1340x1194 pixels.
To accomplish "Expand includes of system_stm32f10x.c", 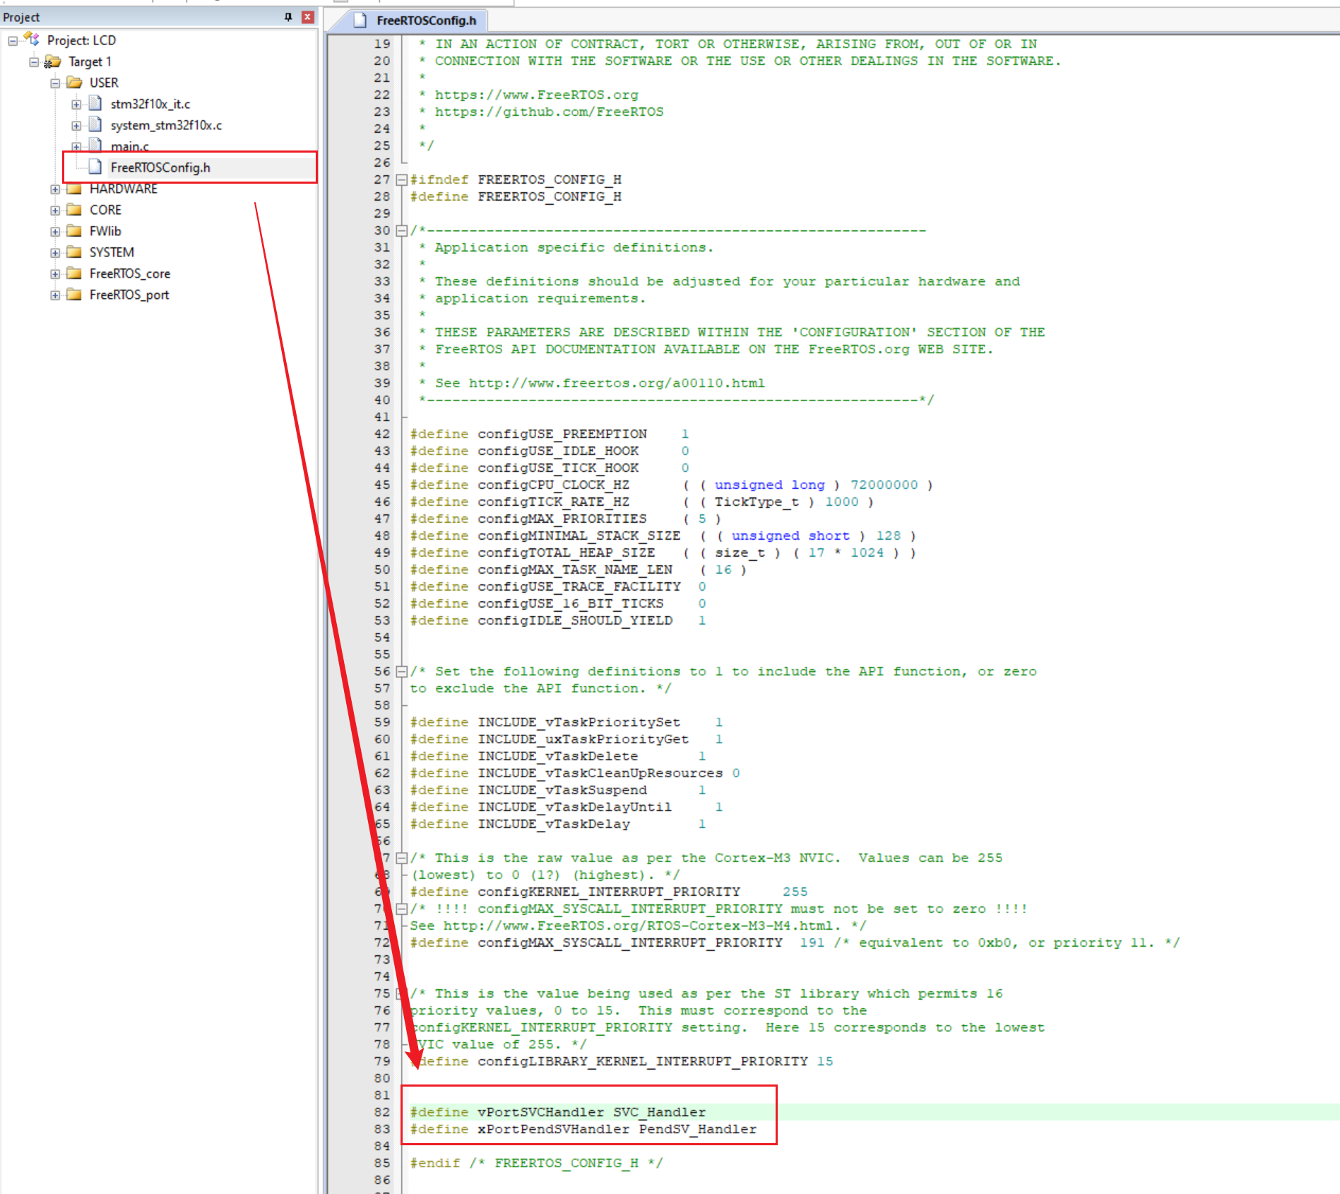I will [76, 126].
